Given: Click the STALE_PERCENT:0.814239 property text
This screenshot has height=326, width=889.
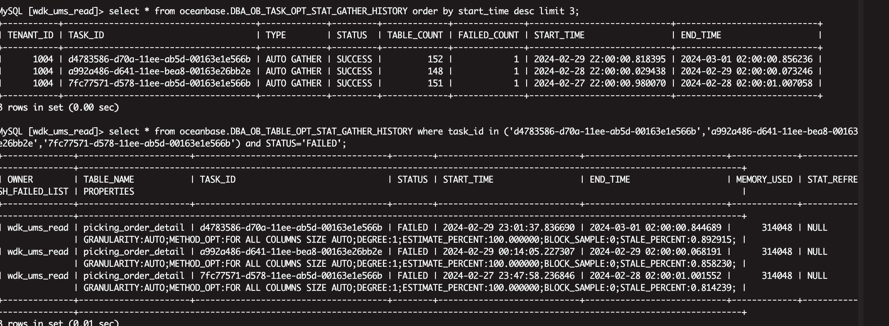Looking at the screenshot, I should coord(677,288).
